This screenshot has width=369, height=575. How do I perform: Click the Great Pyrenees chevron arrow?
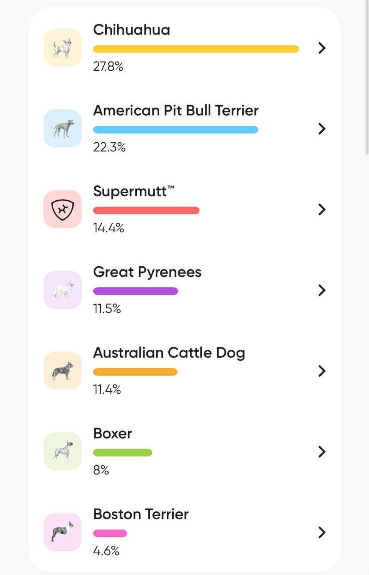point(322,290)
